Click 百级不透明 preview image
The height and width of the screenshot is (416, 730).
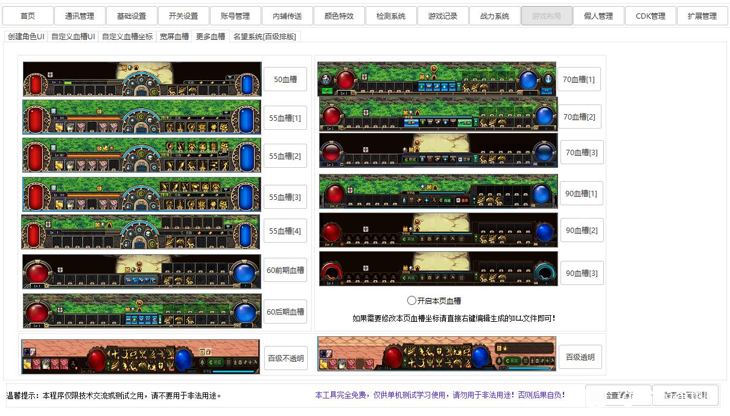pyautogui.click(x=141, y=357)
